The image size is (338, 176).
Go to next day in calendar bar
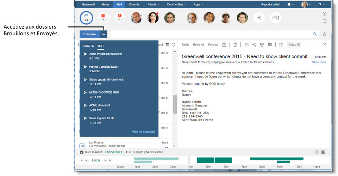105,160
